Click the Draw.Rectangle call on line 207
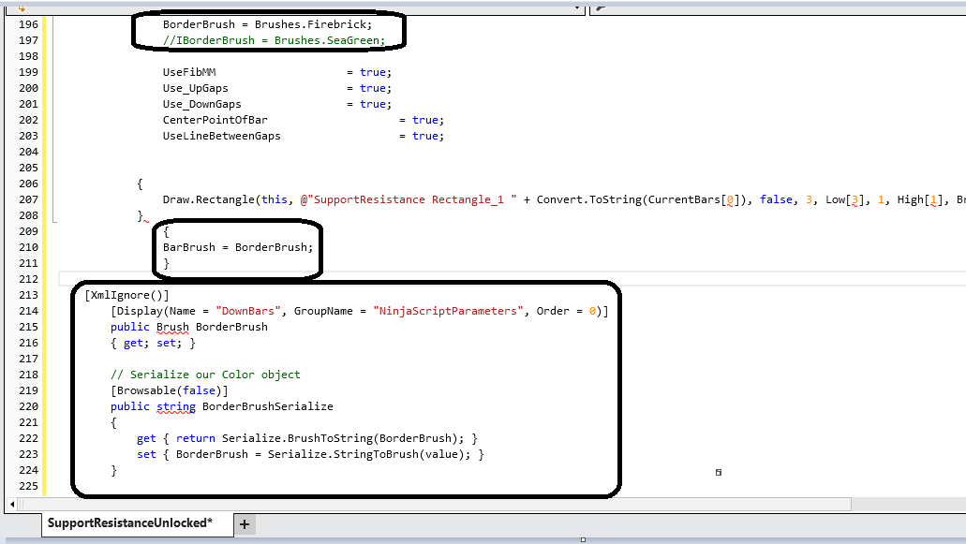This screenshot has height=544, width=966. [x=209, y=199]
